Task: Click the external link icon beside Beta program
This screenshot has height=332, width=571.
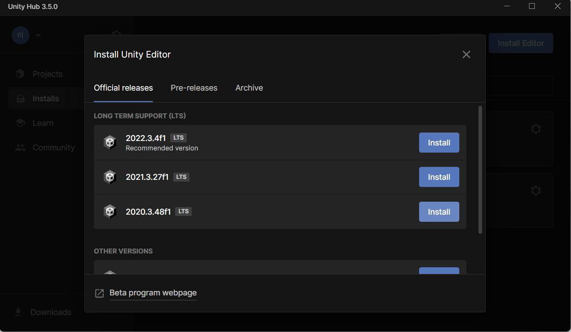Action: pyautogui.click(x=100, y=293)
